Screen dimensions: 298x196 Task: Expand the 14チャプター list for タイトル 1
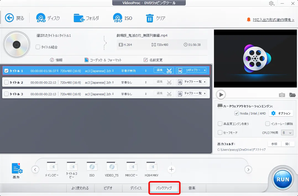tap(191, 70)
